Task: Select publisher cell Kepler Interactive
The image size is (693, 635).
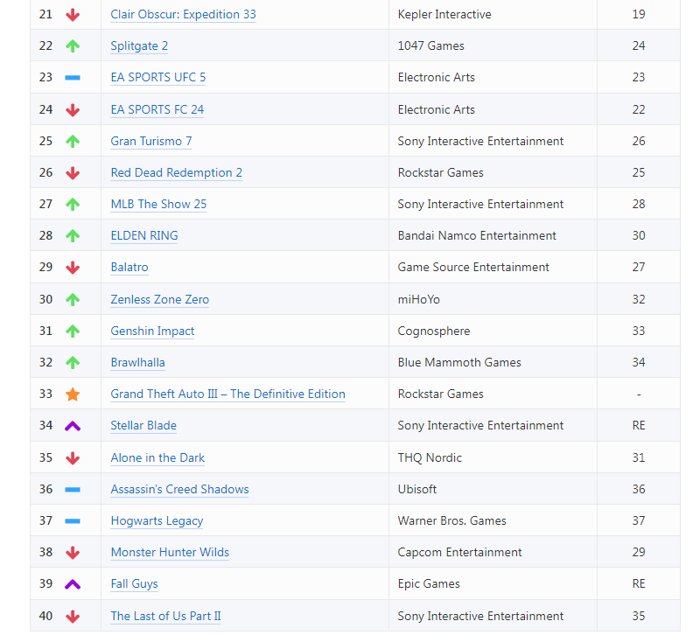Action: click(x=493, y=14)
